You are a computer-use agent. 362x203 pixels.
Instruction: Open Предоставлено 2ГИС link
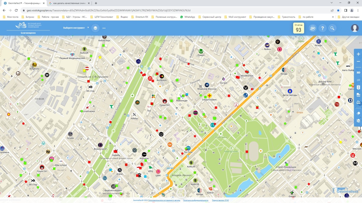(220, 200)
